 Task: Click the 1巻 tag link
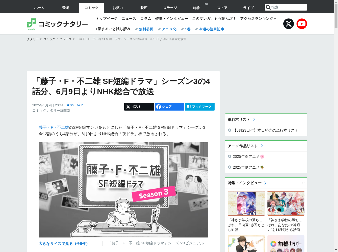point(186,29)
